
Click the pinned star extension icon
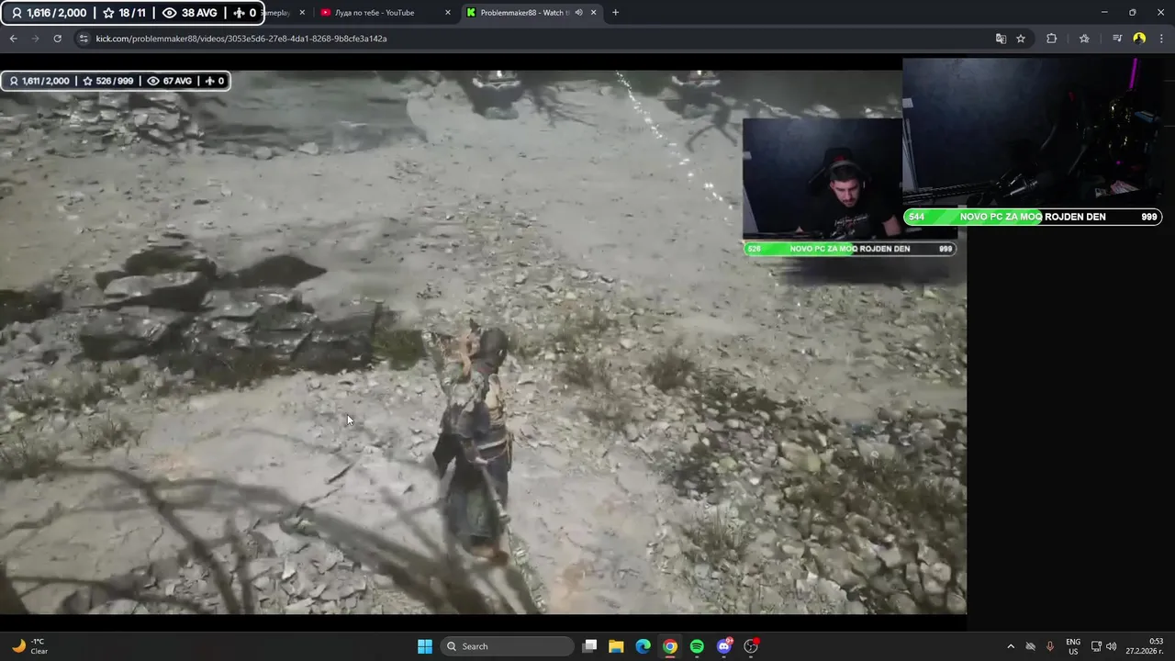pyautogui.click(x=1084, y=39)
